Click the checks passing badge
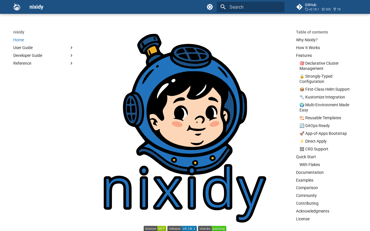The width and height of the screenshot is (370, 231). pyautogui.click(x=212, y=228)
